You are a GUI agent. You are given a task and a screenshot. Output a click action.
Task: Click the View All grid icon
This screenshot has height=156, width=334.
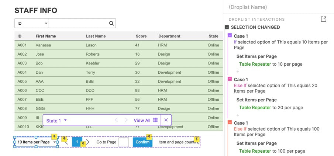(155, 120)
